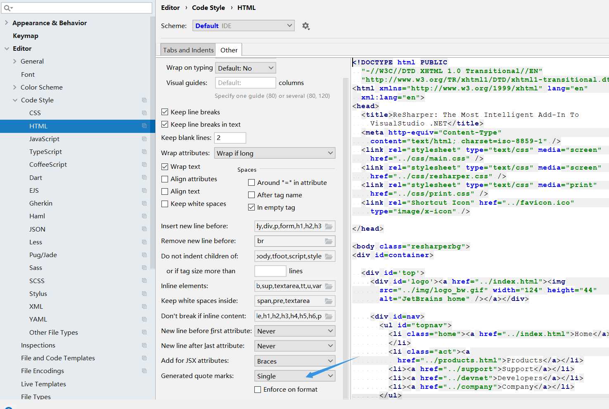Uncheck Keep line breaks in text

tap(165, 124)
